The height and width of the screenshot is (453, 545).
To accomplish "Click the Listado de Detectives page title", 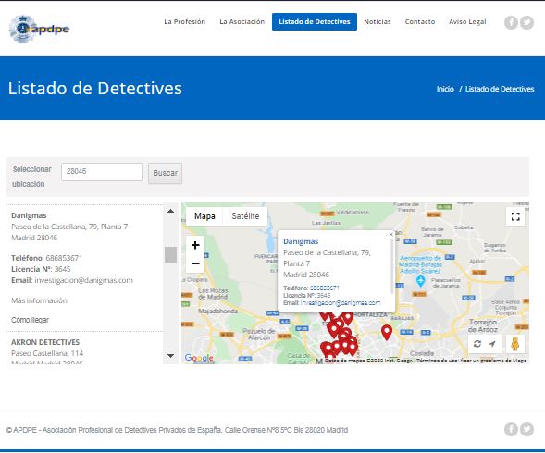I will tap(95, 88).
